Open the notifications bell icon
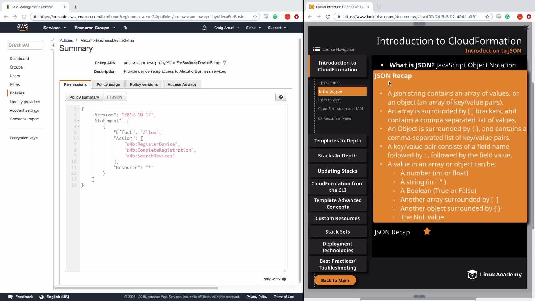535x301 pixels. (204, 28)
